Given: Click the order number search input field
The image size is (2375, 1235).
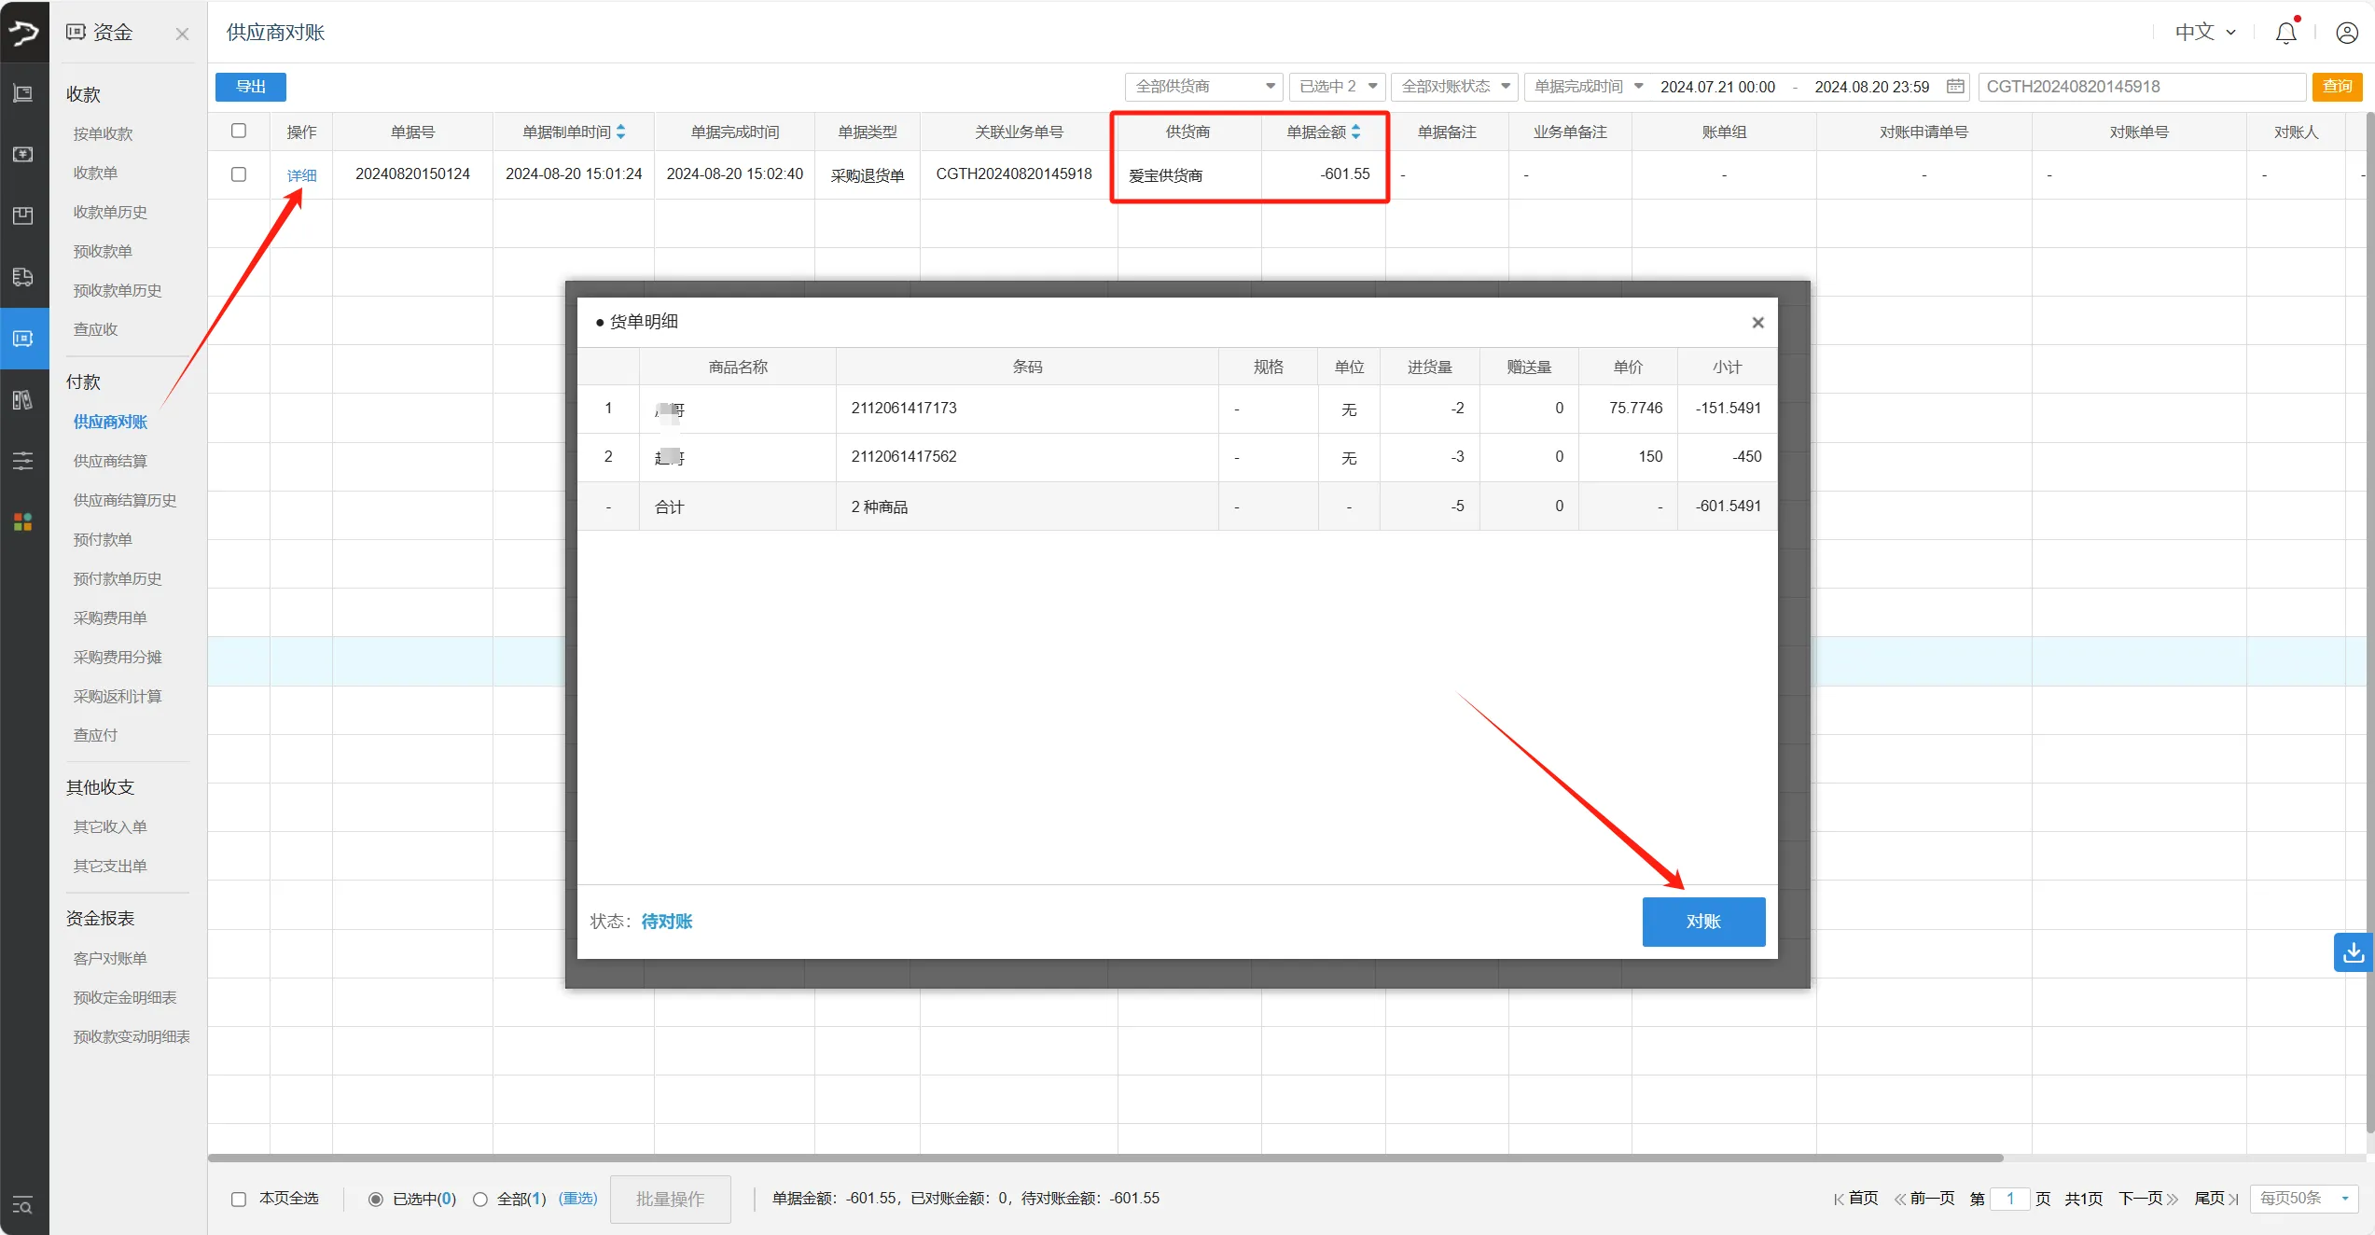Looking at the screenshot, I should click(2141, 87).
